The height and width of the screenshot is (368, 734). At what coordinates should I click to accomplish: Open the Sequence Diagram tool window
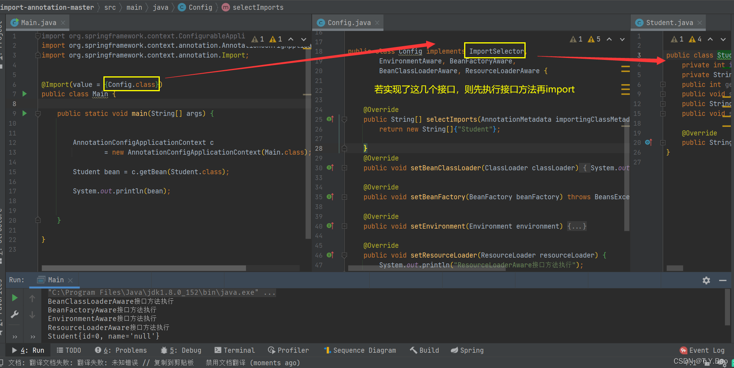click(360, 350)
